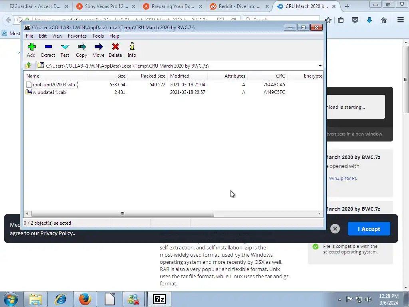
Task: Click the CRC value 764A8CA5
Action: point(274,85)
